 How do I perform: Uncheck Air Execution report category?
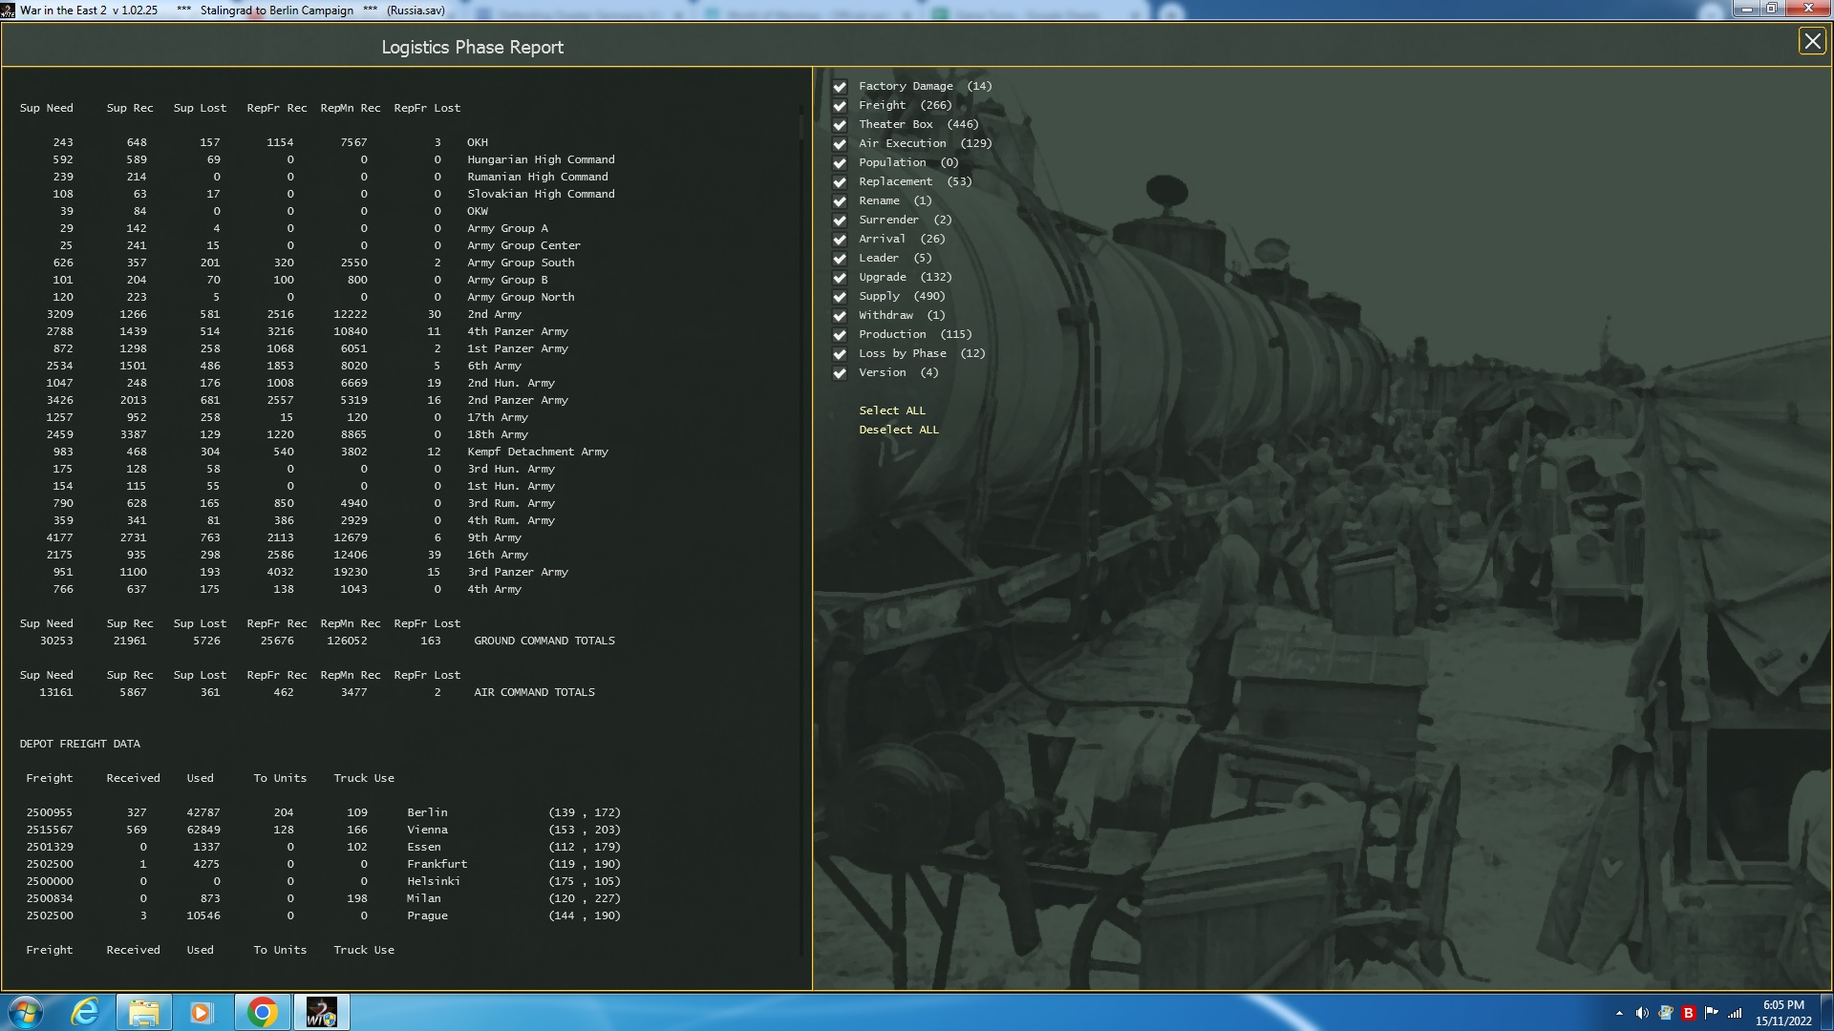(840, 143)
